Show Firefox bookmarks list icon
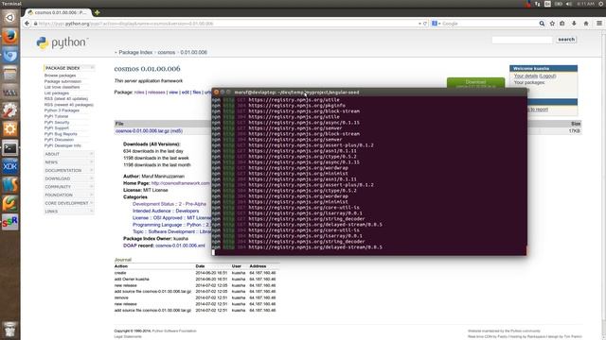This screenshot has height=340, width=606. [562, 24]
